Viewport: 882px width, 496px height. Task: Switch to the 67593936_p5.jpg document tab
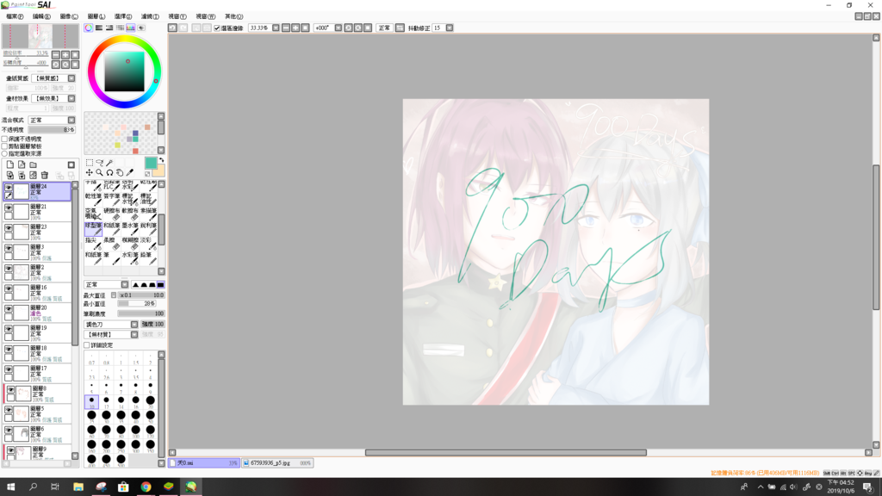coord(276,462)
